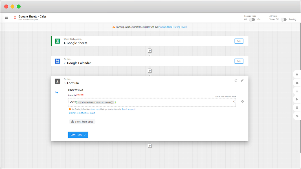This screenshot has height=169, width=301.
Task: Click inside the formula input field
Action: (152, 102)
